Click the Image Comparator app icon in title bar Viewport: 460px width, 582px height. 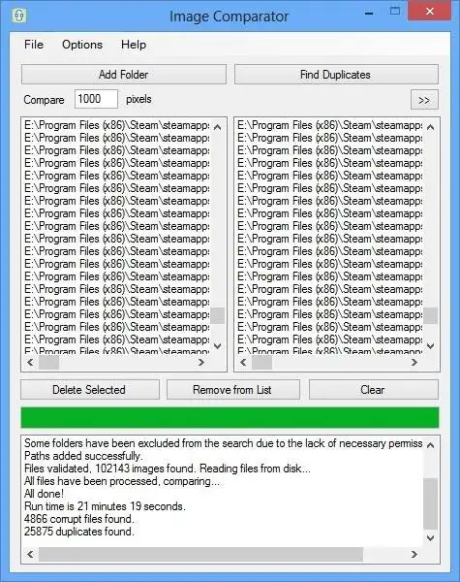(19, 16)
